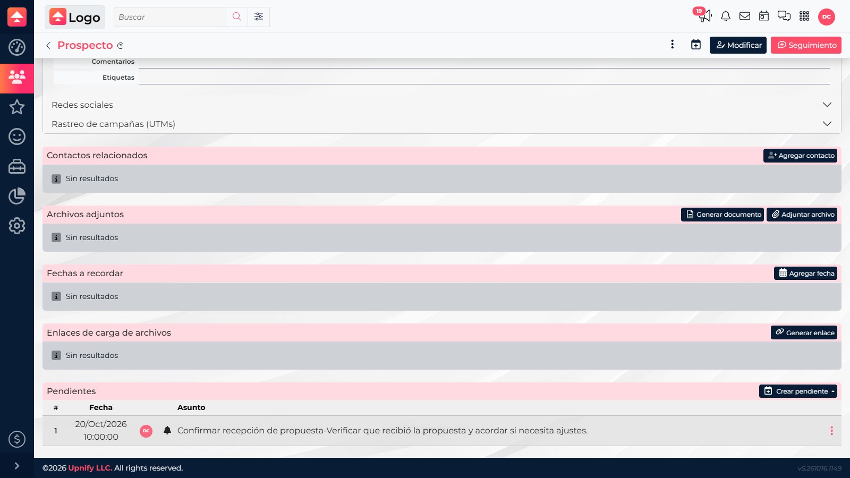Open the chat bubbles icon
The height and width of the screenshot is (478, 850).
coord(784,16)
